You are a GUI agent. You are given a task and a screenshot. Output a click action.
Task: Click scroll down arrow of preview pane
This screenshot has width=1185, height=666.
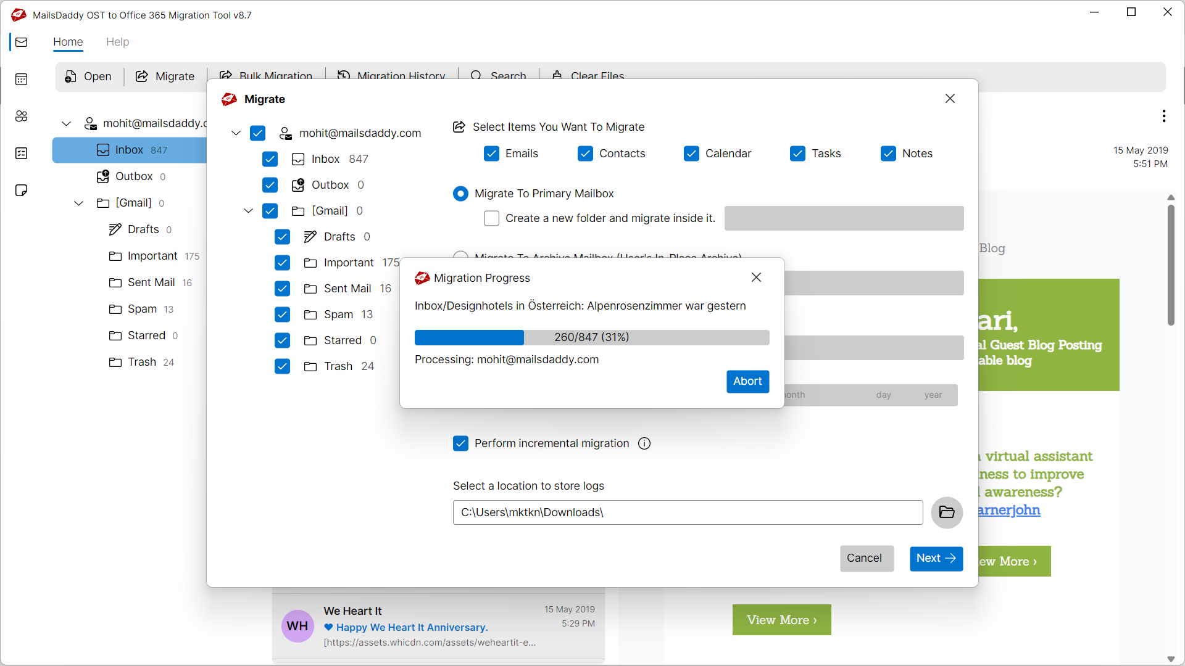point(1171,659)
